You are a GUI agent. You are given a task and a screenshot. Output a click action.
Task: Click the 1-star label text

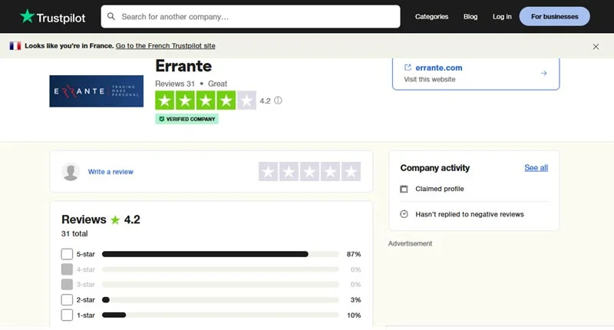(x=86, y=315)
